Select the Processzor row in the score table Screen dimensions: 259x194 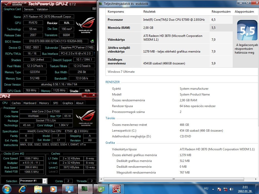coord(169,20)
